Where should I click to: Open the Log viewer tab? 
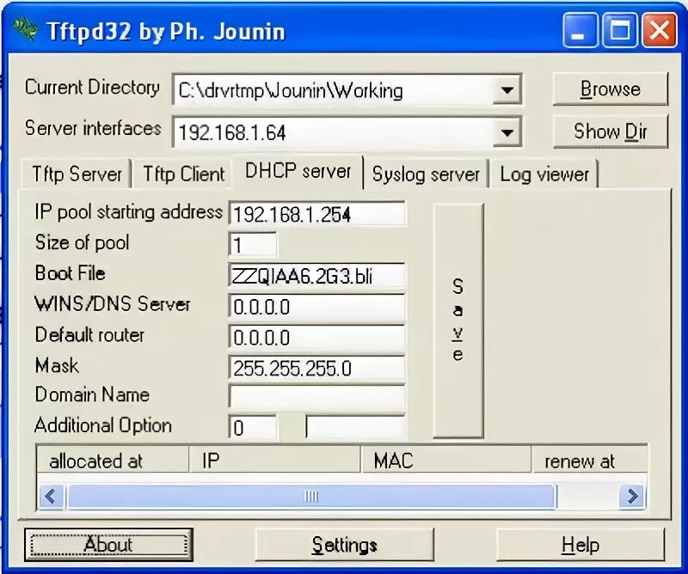tap(544, 174)
